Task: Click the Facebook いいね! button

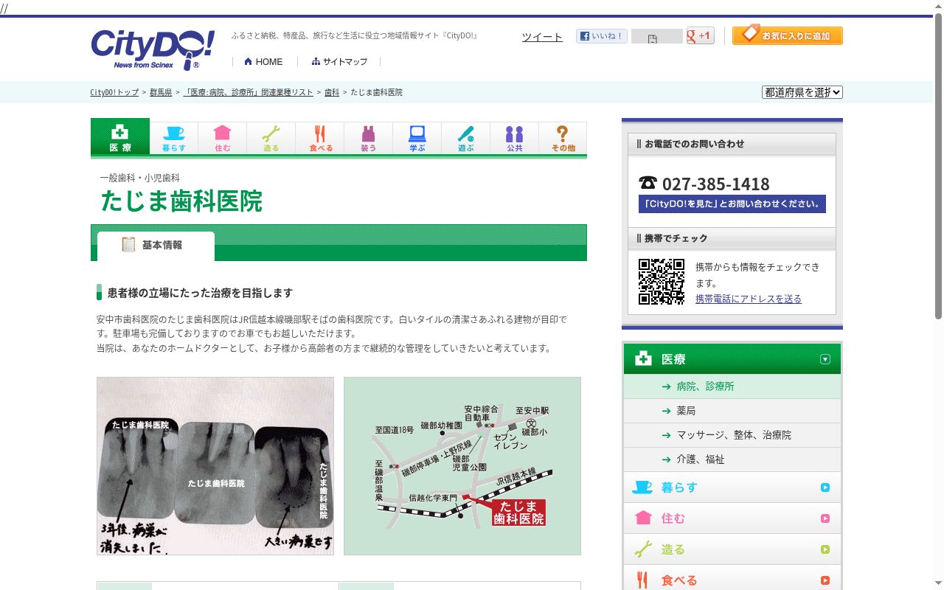Action: [x=602, y=36]
